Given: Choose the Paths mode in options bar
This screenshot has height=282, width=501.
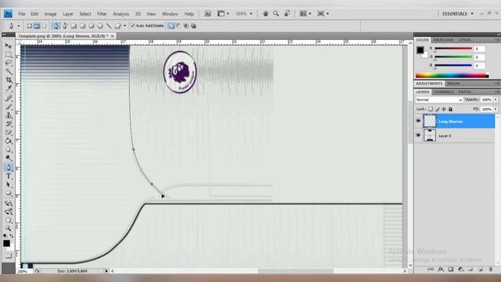Looking at the screenshot, I should [x=37, y=26].
